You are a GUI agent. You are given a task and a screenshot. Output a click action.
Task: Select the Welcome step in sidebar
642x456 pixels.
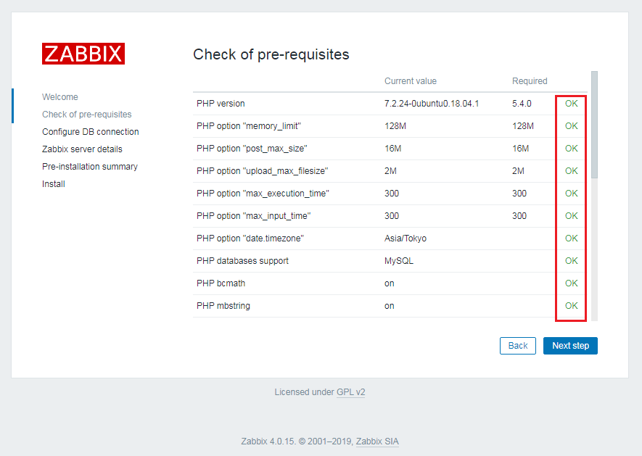click(60, 96)
